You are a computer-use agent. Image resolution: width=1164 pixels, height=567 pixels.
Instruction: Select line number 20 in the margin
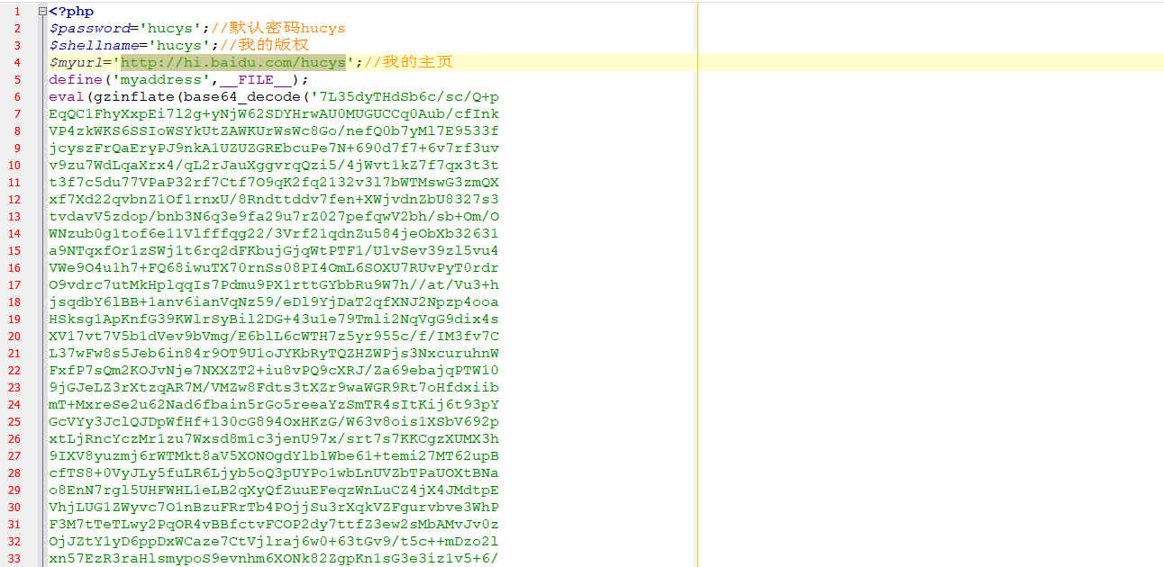click(14, 337)
